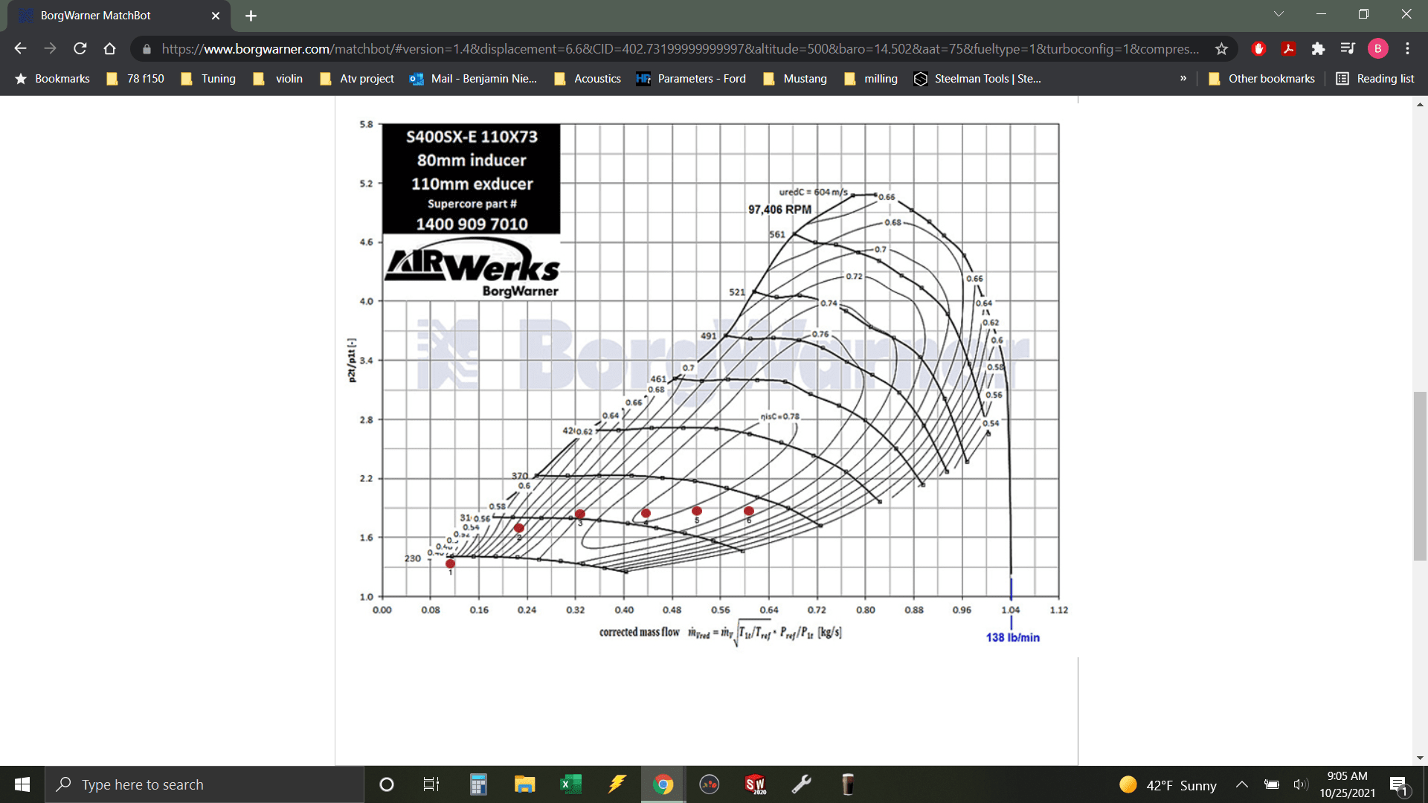Click the scrollbar down arrow
This screenshot has width=1428, height=803.
(x=1420, y=758)
